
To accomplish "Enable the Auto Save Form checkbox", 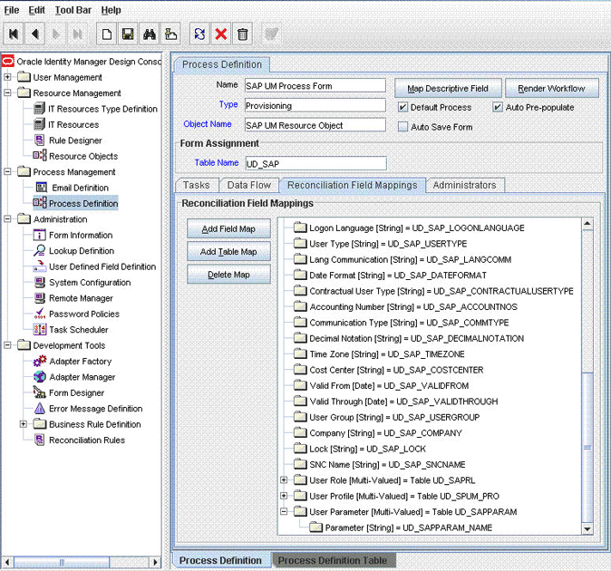I will 402,127.
